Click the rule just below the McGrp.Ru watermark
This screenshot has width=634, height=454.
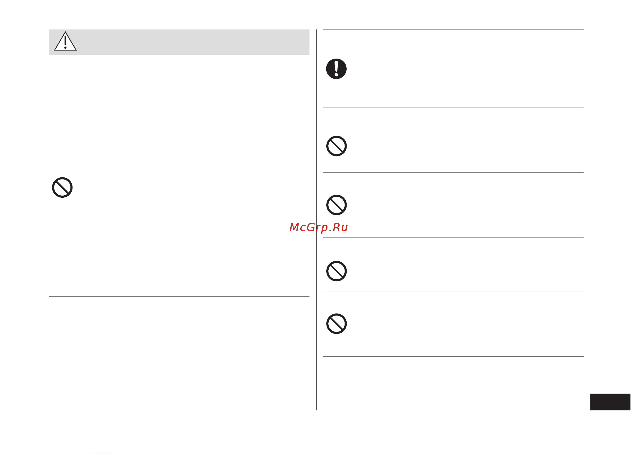(x=453, y=238)
